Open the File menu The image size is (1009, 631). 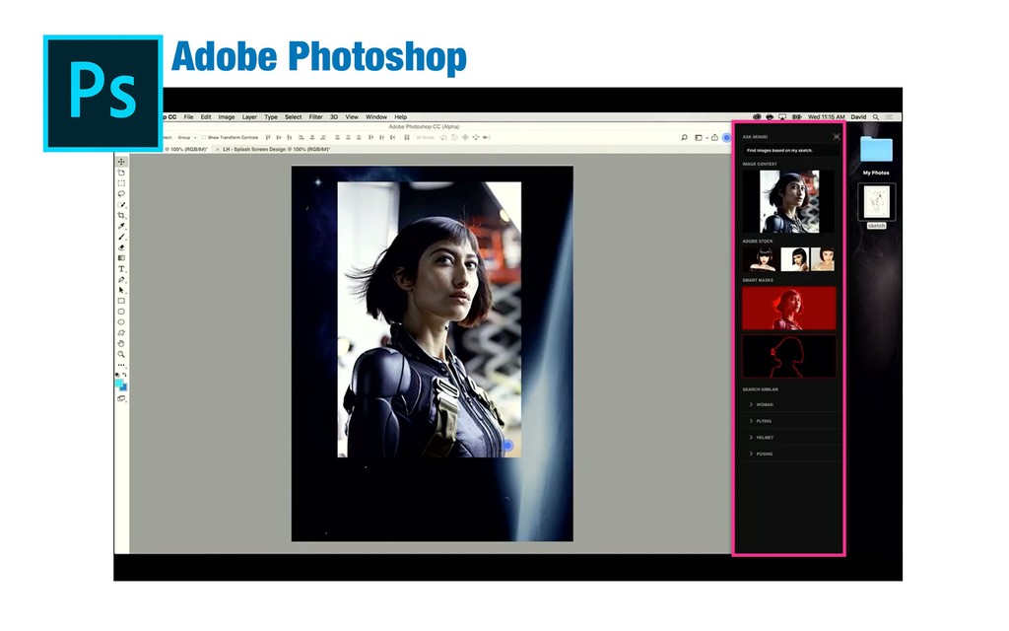pos(188,117)
